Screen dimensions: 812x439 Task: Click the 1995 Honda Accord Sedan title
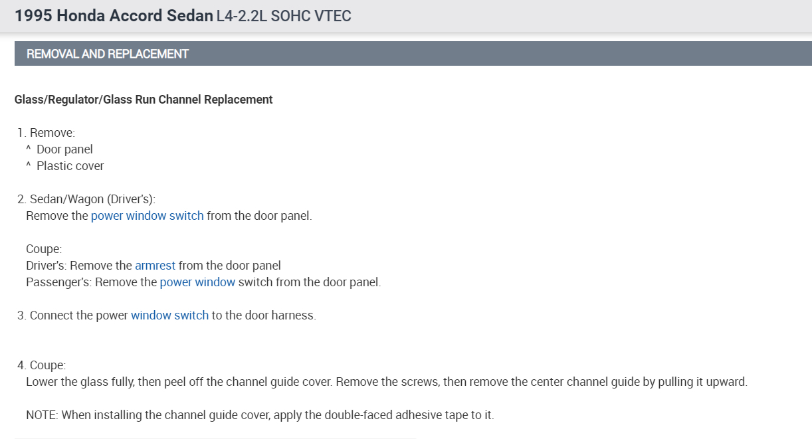click(x=114, y=16)
